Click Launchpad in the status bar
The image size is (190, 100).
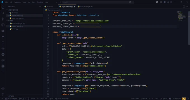(x=11, y=99)
